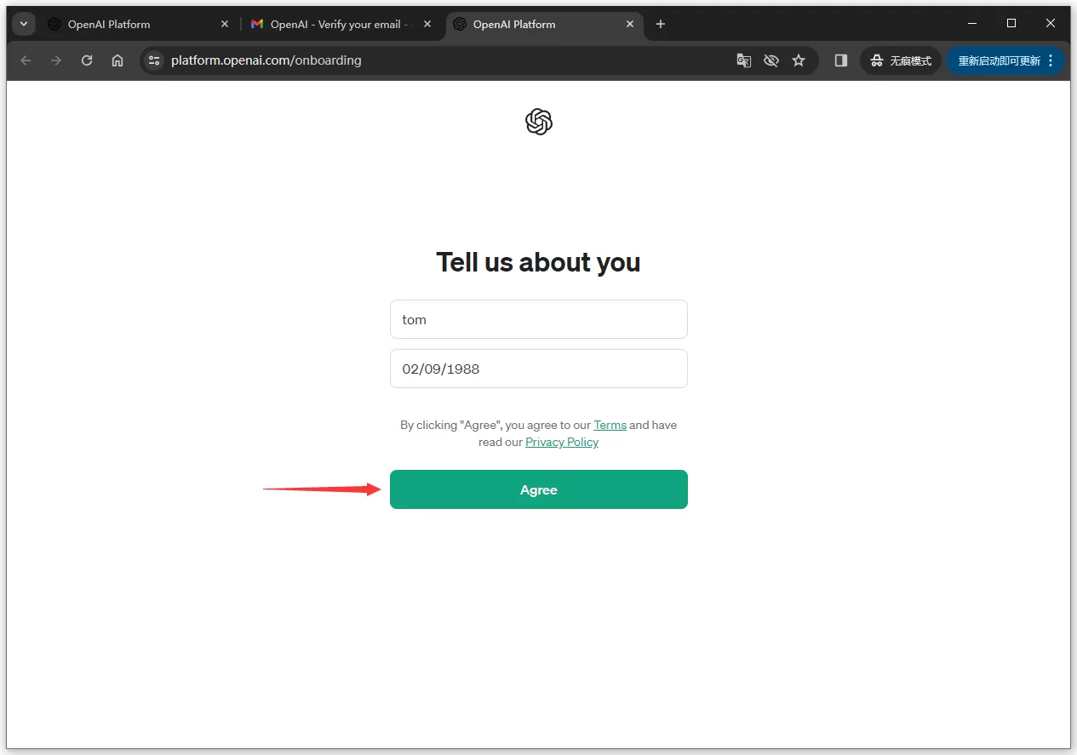Open the browser home page
1077x755 pixels.
coord(117,60)
